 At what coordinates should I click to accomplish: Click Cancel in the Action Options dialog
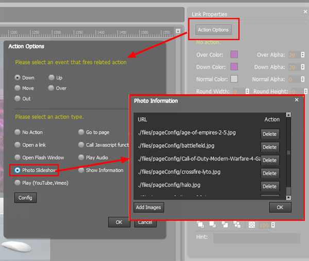(x=145, y=223)
